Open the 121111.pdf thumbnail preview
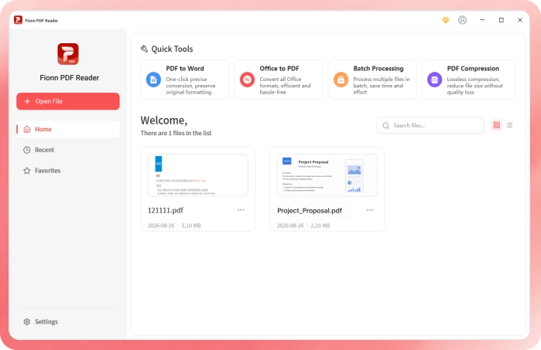Viewport: 541px width, 350px height. pos(198,175)
